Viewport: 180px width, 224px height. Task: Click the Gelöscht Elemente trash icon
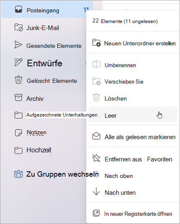[19, 80]
